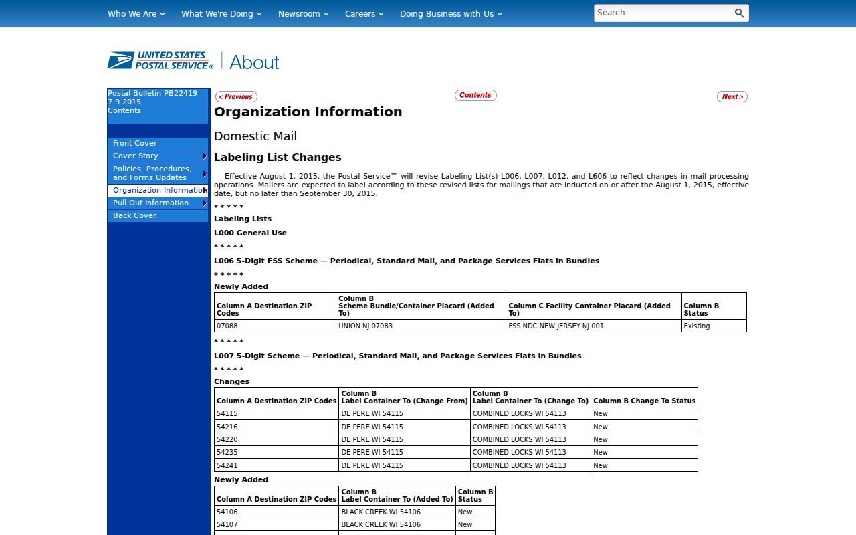Image resolution: width=856 pixels, height=535 pixels.
Task: Open Back Cover in sidebar
Action: click(x=158, y=216)
